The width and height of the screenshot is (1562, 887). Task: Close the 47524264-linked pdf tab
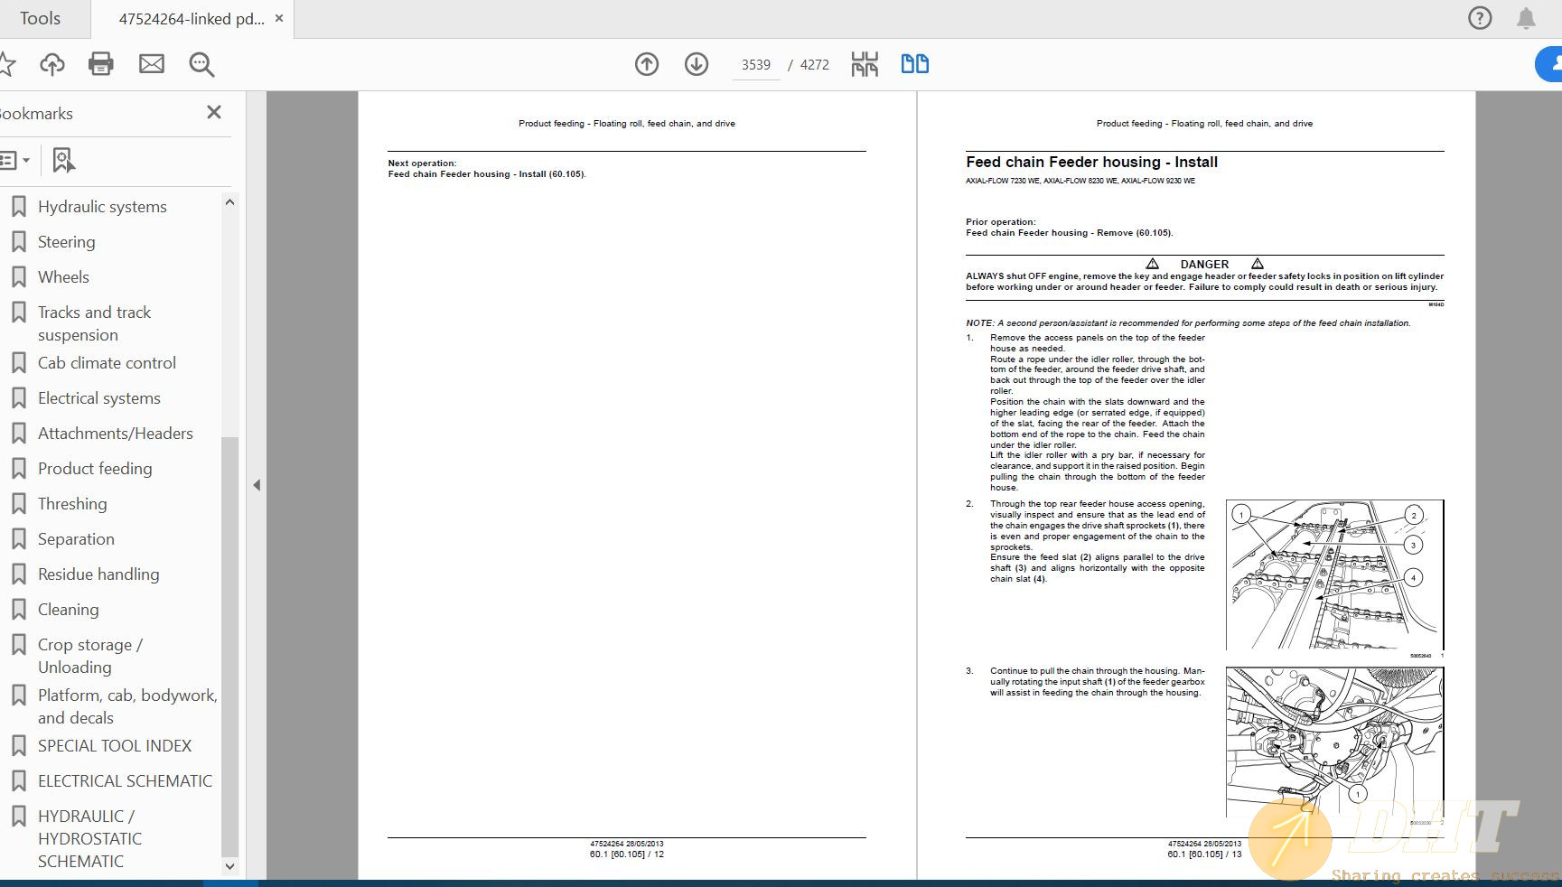coord(279,18)
